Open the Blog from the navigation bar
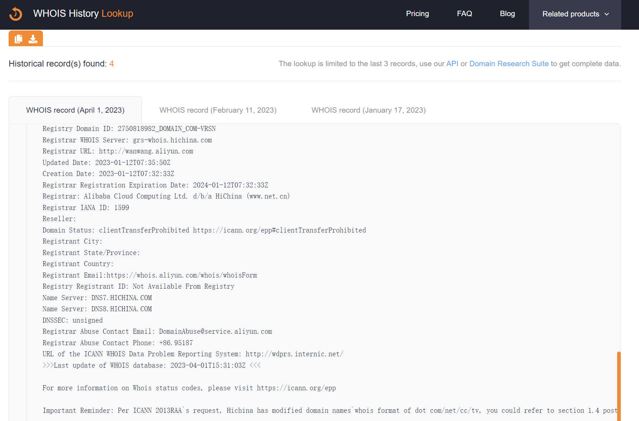The image size is (639, 421). click(507, 14)
